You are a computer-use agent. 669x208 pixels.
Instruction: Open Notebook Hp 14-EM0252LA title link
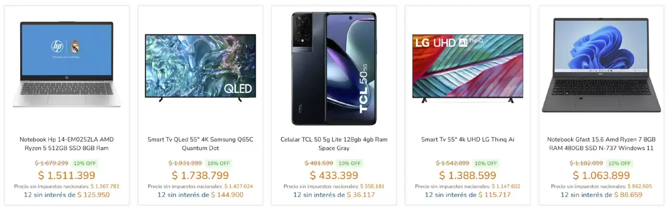[x=67, y=144]
